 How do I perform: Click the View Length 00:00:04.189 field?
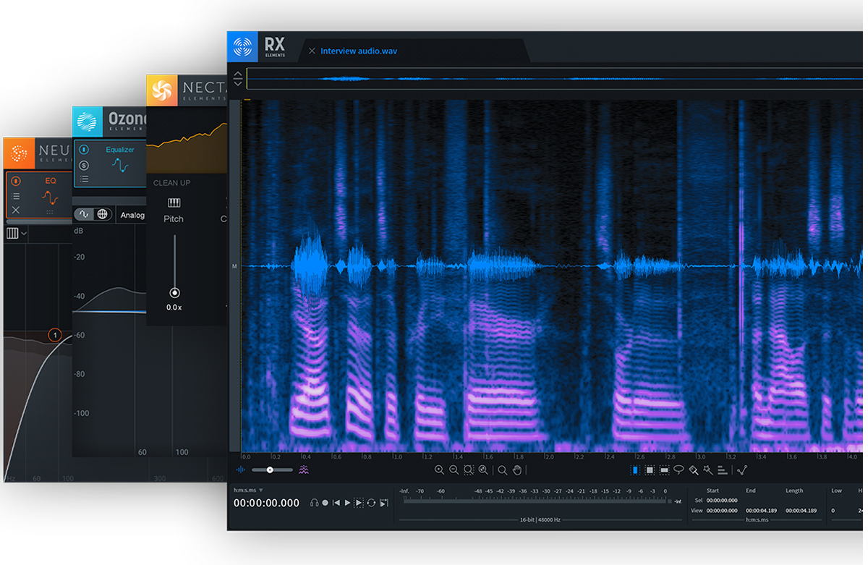(x=800, y=511)
